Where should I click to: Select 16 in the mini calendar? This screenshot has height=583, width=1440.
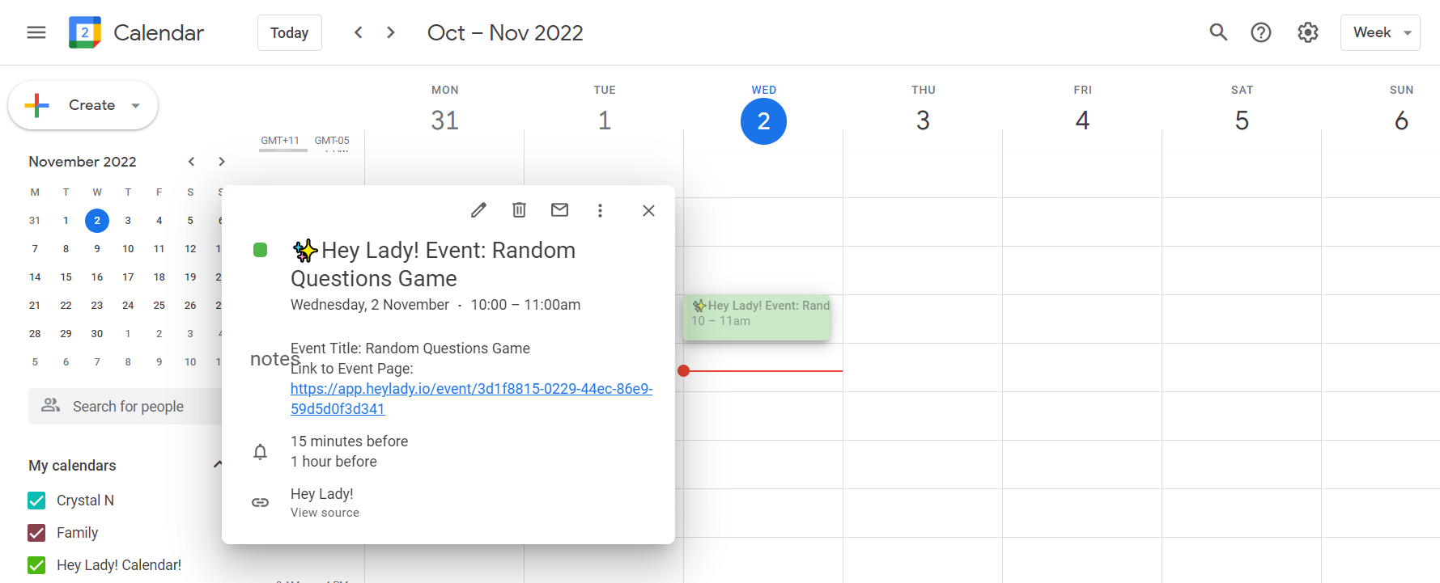pyautogui.click(x=97, y=277)
